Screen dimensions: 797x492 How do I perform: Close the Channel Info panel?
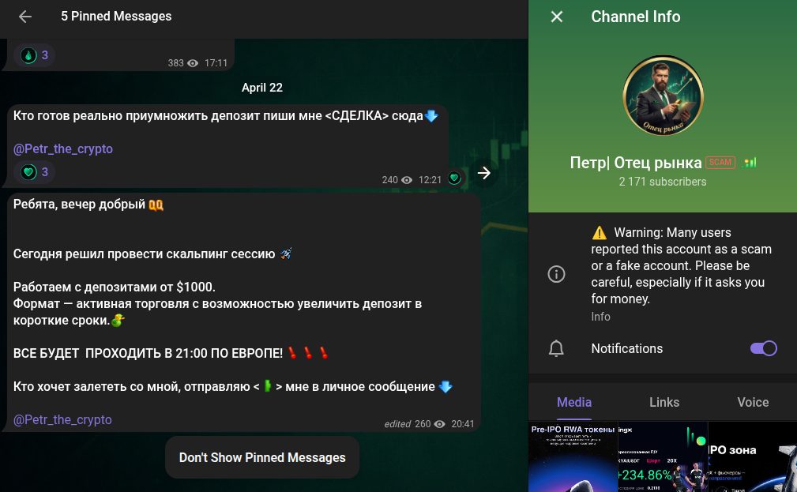tap(557, 17)
